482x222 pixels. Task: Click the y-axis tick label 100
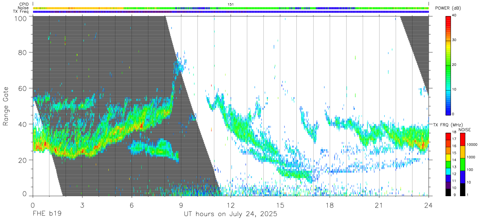(x=21, y=18)
